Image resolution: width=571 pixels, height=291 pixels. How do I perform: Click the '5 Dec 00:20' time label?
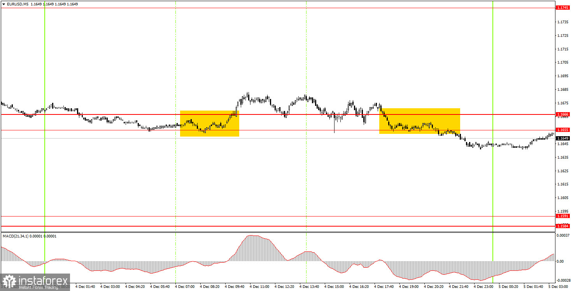click(x=508, y=287)
